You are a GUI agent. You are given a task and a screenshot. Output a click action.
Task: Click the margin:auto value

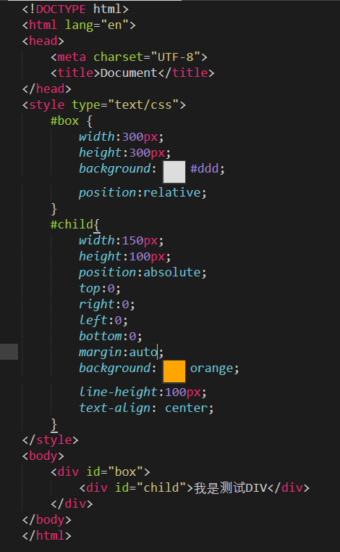tap(143, 352)
